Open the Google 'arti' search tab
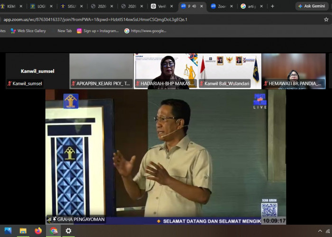The height and width of the screenshot is (237, 332). [252, 6]
